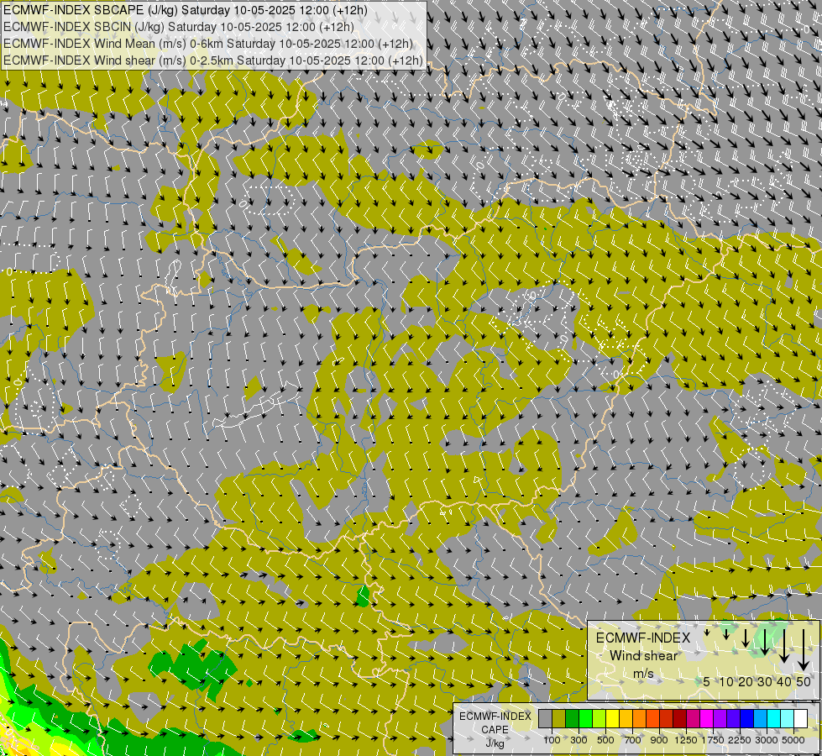Click the '1250' tick label on the CAPE scale
Image resolution: width=822 pixels, height=756 pixels.
pyautogui.click(x=686, y=740)
